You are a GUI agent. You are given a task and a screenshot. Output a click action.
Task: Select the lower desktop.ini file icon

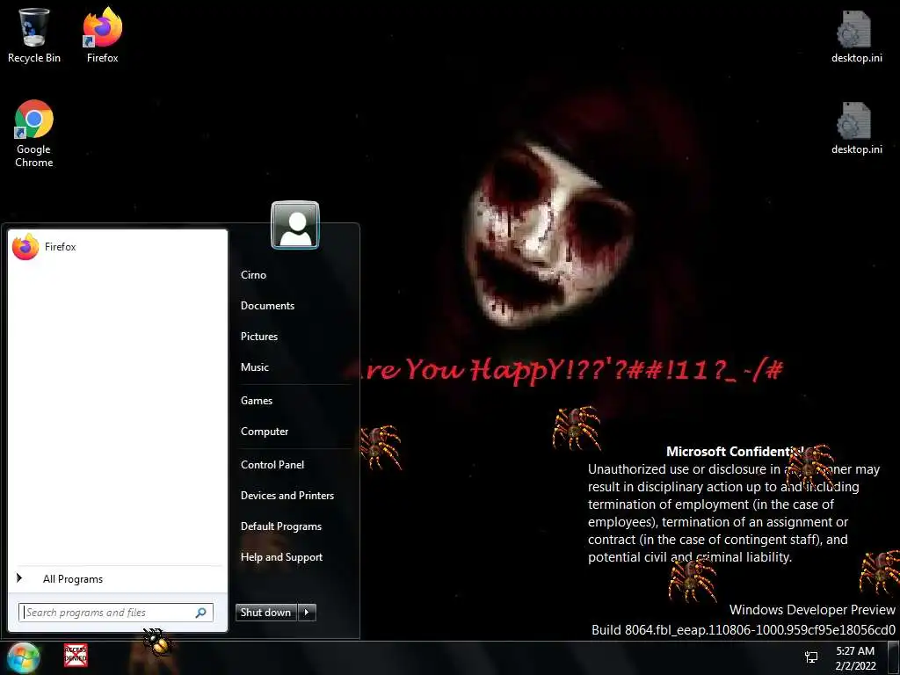[856, 128]
